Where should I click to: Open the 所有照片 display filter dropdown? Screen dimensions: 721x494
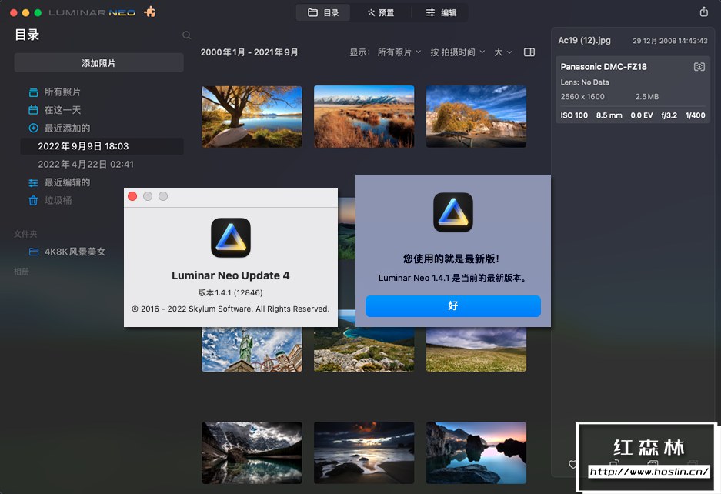tap(399, 52)
